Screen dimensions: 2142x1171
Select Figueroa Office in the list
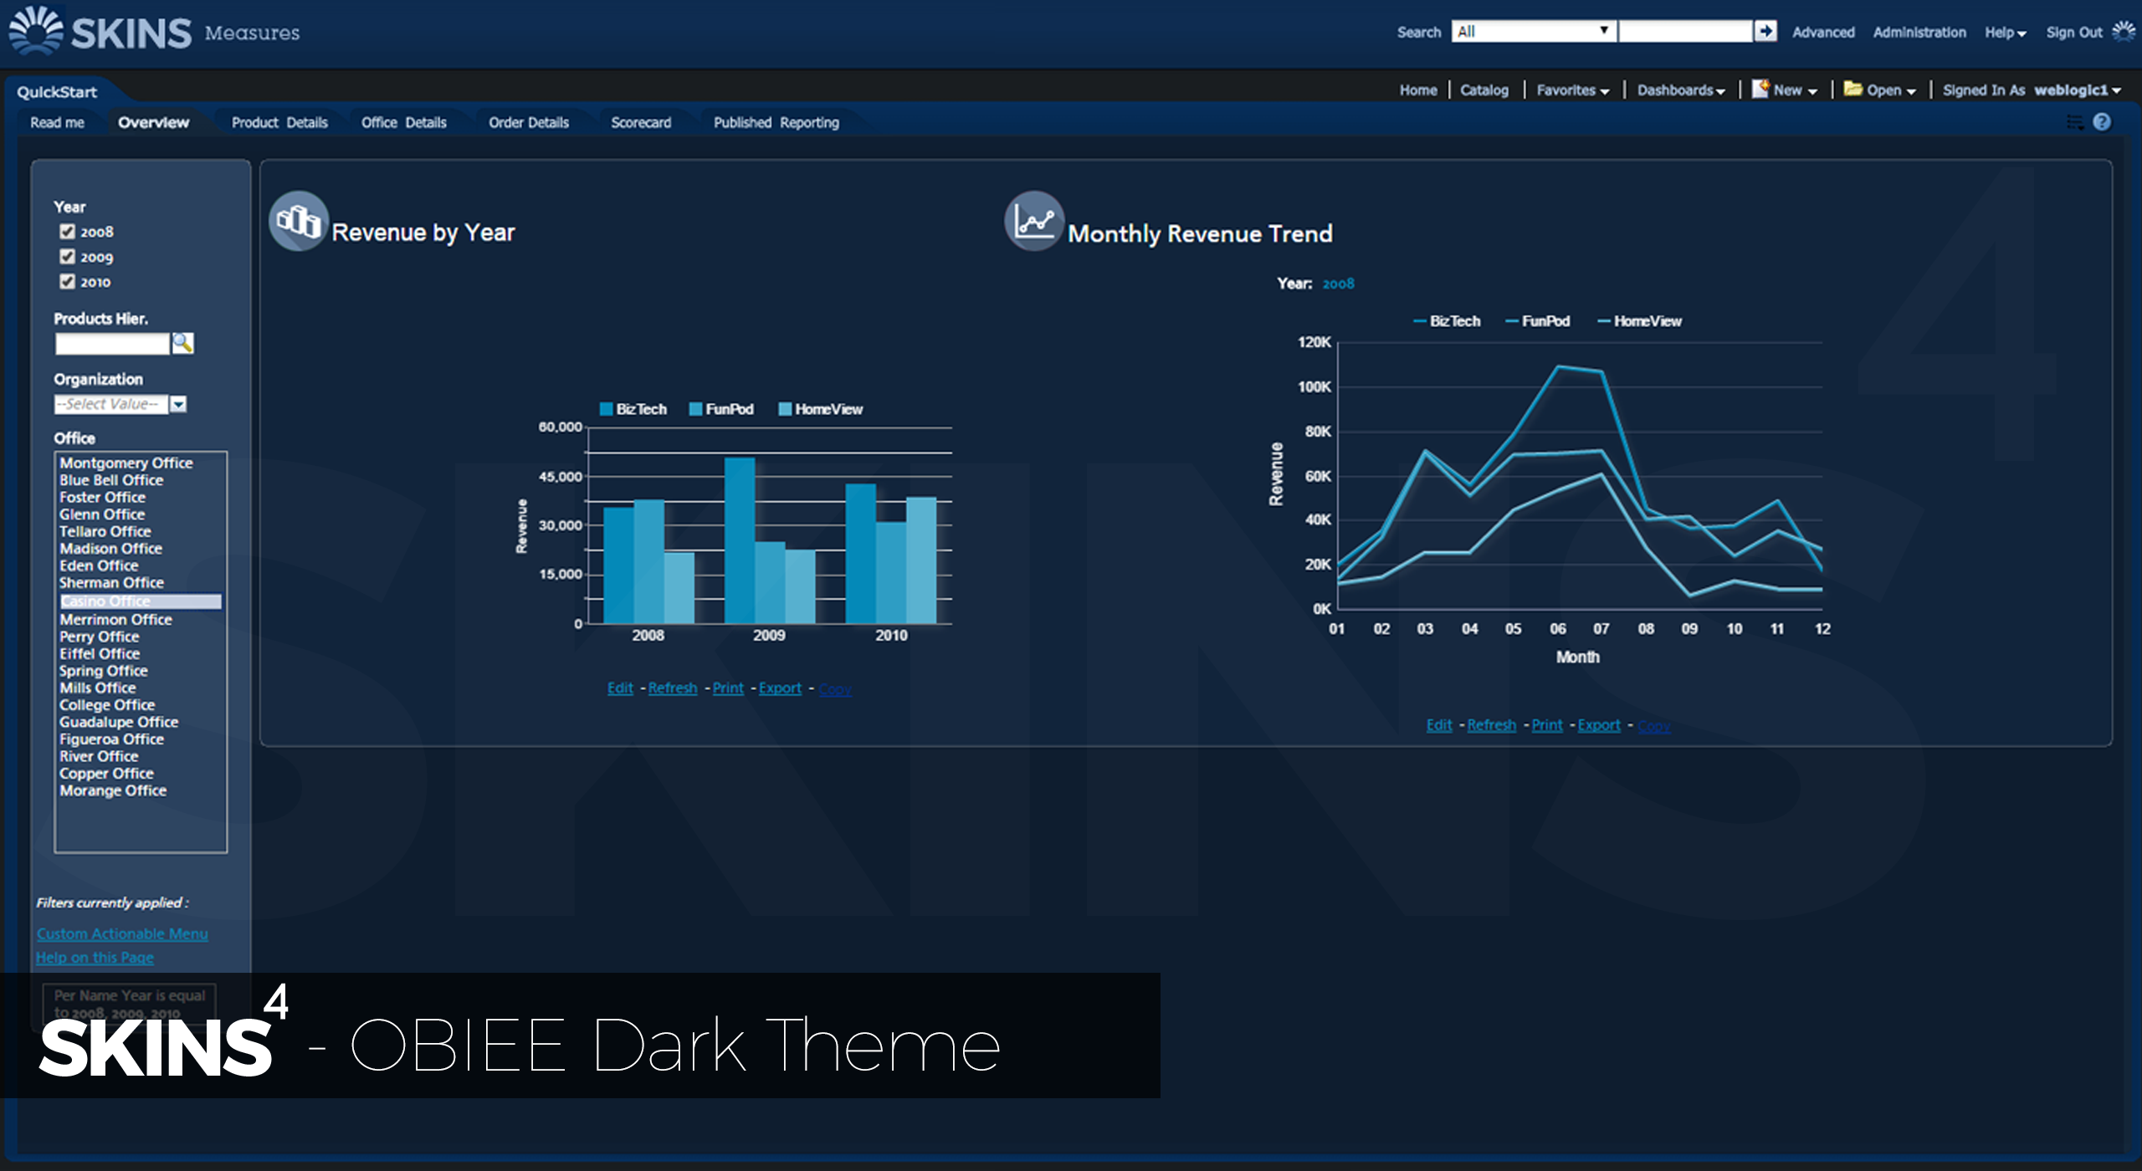click(x=111, y=739)
